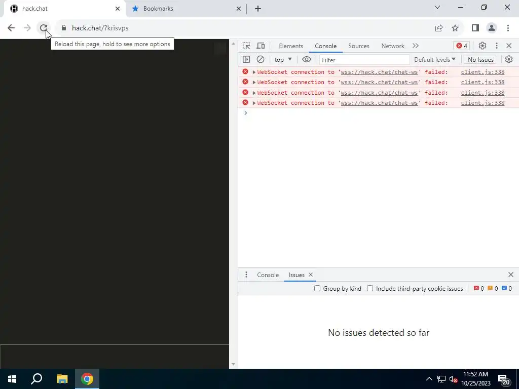This screenshot has width=519, height=389.
Task: Open DevTools settings gear
Action: coord(483,46)
